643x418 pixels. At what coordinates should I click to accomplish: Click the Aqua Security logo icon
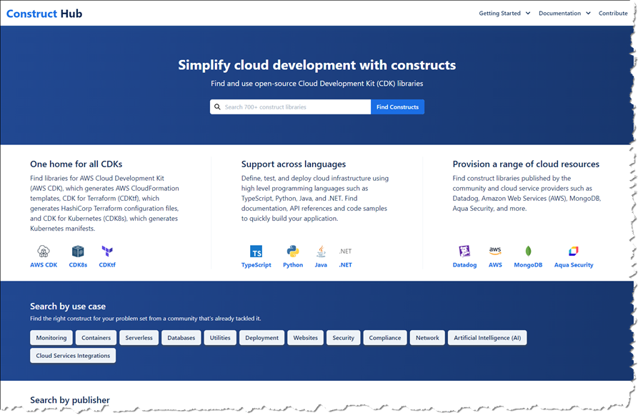pos(573,251)
